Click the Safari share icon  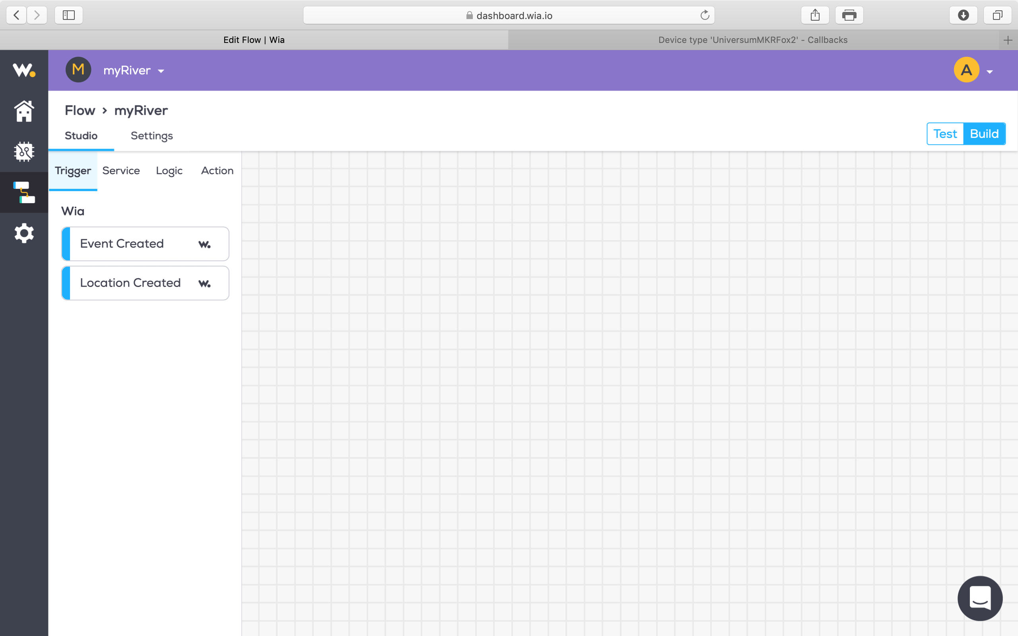(815, 16)
